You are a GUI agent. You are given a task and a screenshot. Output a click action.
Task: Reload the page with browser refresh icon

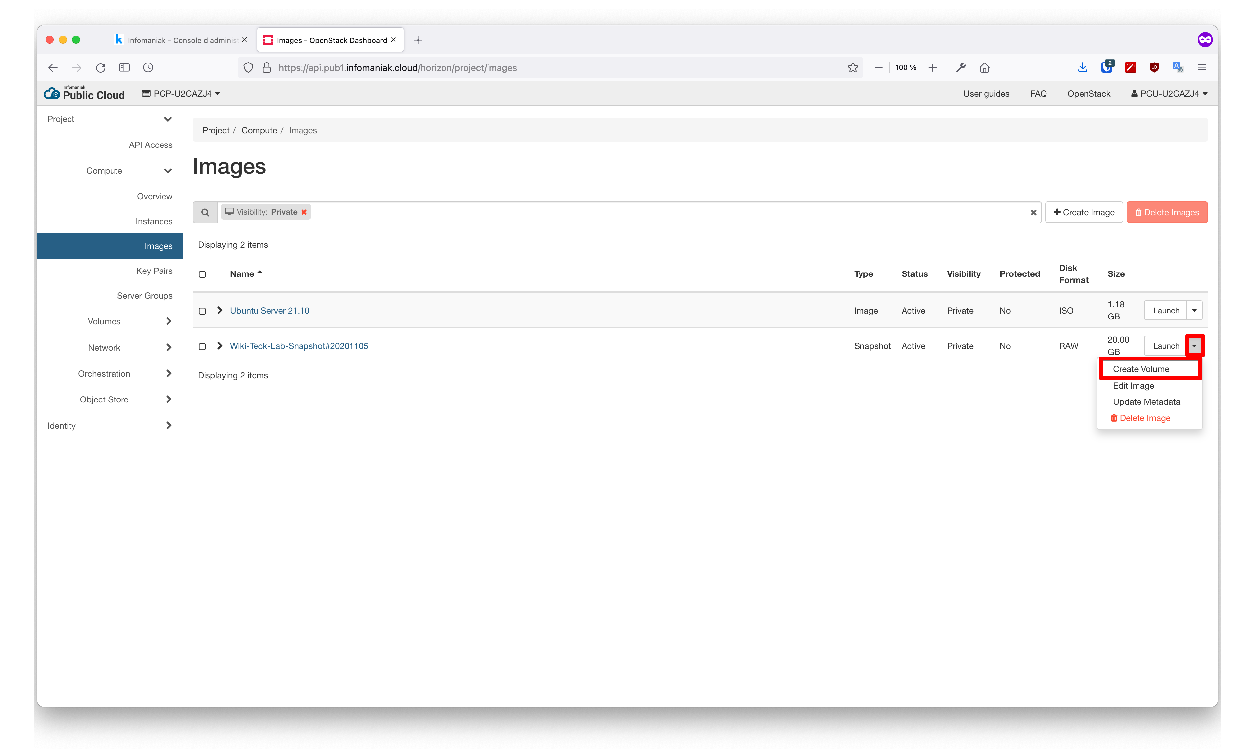pos(100,68)
